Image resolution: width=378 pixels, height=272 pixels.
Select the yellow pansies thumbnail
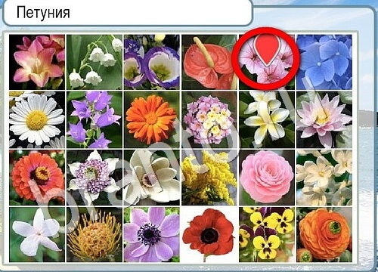click(x=267, y=235)
